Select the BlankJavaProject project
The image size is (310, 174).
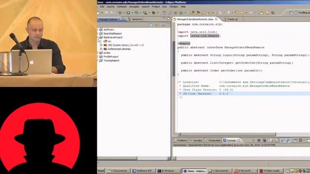tap(113, 37)
